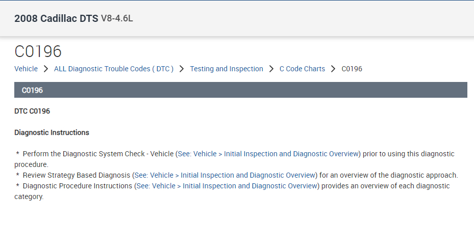The image size is (474, 225).
Task: Click the 2008 Cadillac DTS header title
Action: [x=56, y=19]
